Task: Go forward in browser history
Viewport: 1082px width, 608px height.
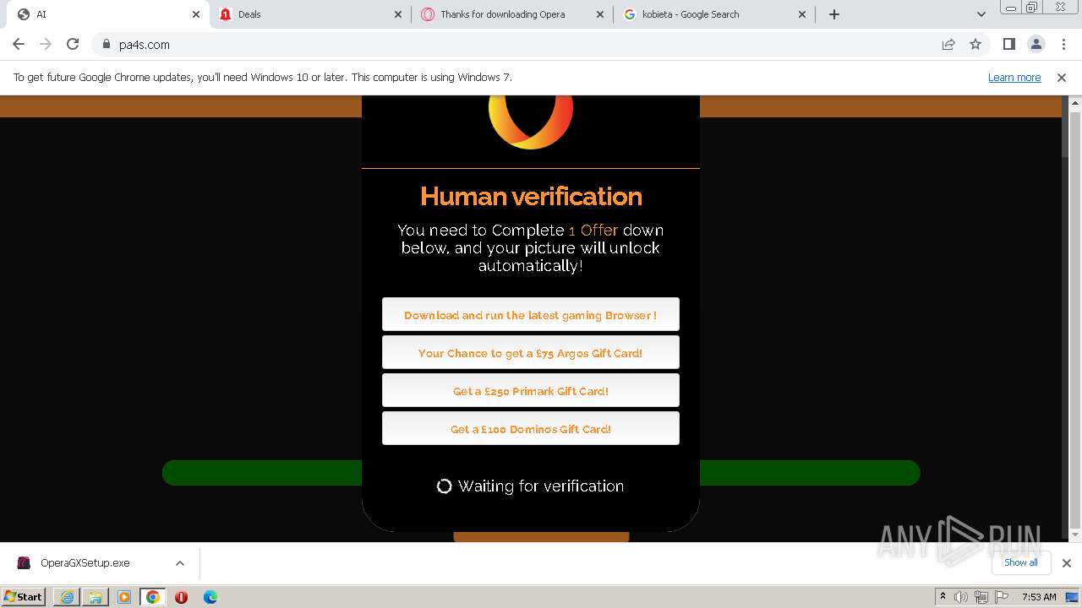Action: [x=46, y=44]
